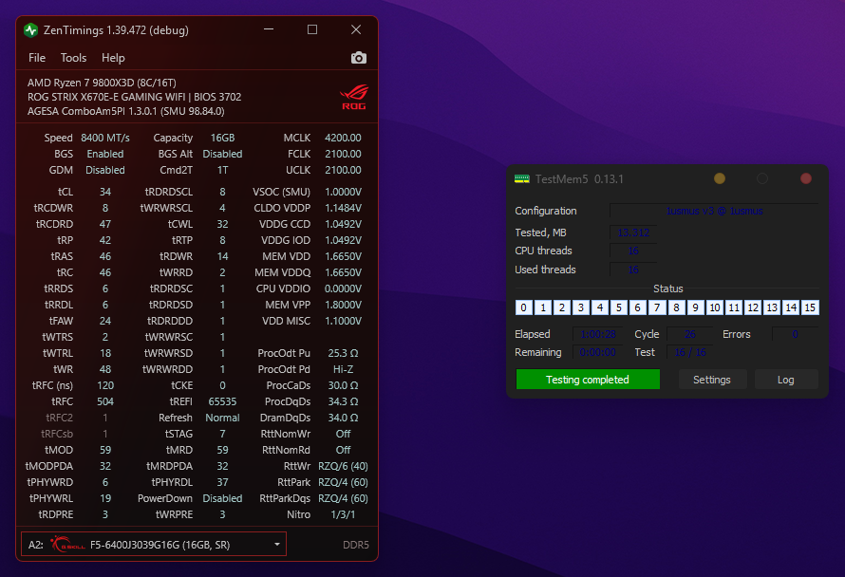The height and width of the screenshot is (577, 845).
Task: Click the DDR5 label in ZenTimings
Action: pyautogui.click(x=356, y=545)
